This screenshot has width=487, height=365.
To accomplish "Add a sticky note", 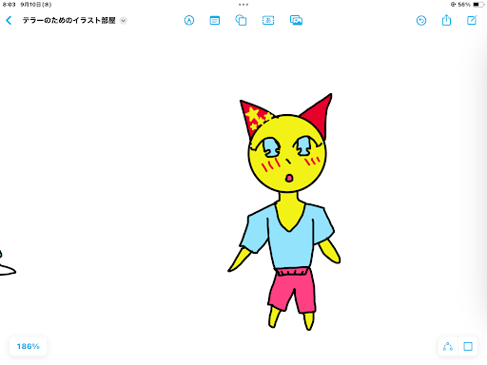I will [x=215, y=21].
